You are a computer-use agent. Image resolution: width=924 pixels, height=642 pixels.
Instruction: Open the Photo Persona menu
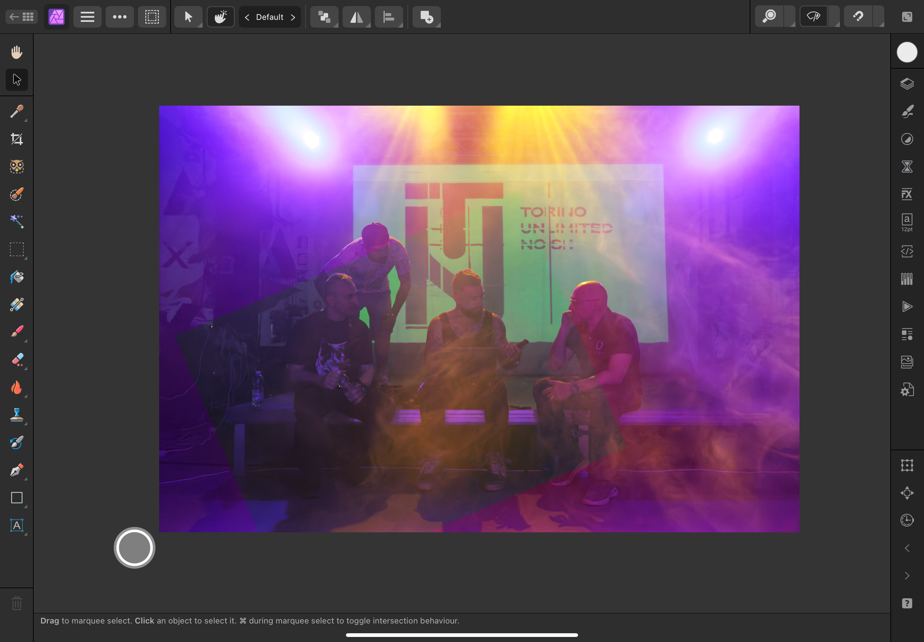pos(56,17)
